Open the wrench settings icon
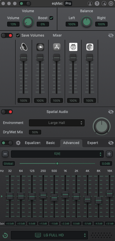This screenshot has width=115, height=241. (104, 3)
